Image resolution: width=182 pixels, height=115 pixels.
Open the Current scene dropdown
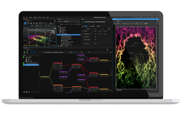(x=71, y=21)
